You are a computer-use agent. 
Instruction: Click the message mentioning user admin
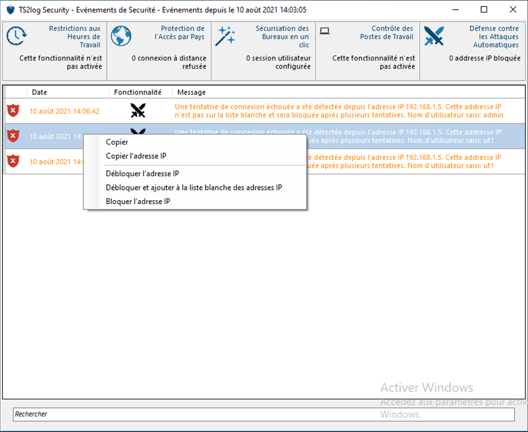(339, 111)
